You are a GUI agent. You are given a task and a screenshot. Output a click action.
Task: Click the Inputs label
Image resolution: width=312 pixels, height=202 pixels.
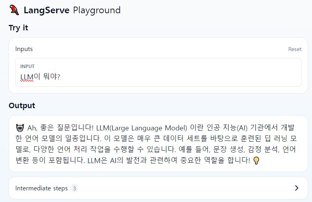point(24,49)
